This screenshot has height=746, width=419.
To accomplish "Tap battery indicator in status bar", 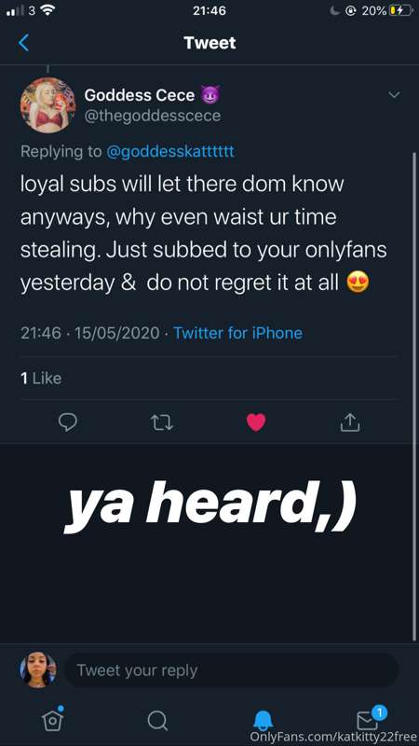I will [400, 11].
